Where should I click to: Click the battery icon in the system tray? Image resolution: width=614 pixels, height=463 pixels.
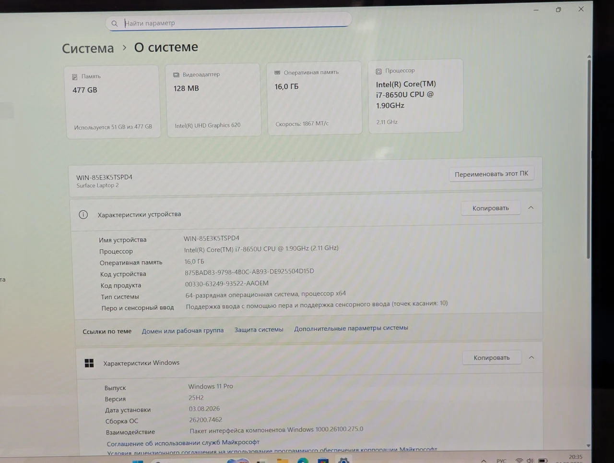pos(543,461)
